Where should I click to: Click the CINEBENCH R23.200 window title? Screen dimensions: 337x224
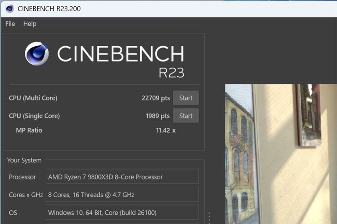coord(49,8)
